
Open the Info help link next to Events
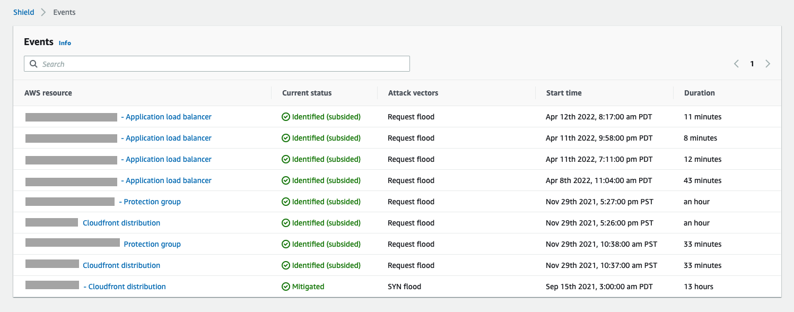(x=65, y=43)
